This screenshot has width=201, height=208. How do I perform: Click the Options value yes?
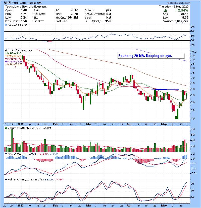tap(109, 10)
